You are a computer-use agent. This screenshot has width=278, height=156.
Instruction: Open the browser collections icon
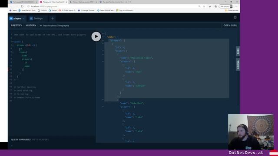215,6
